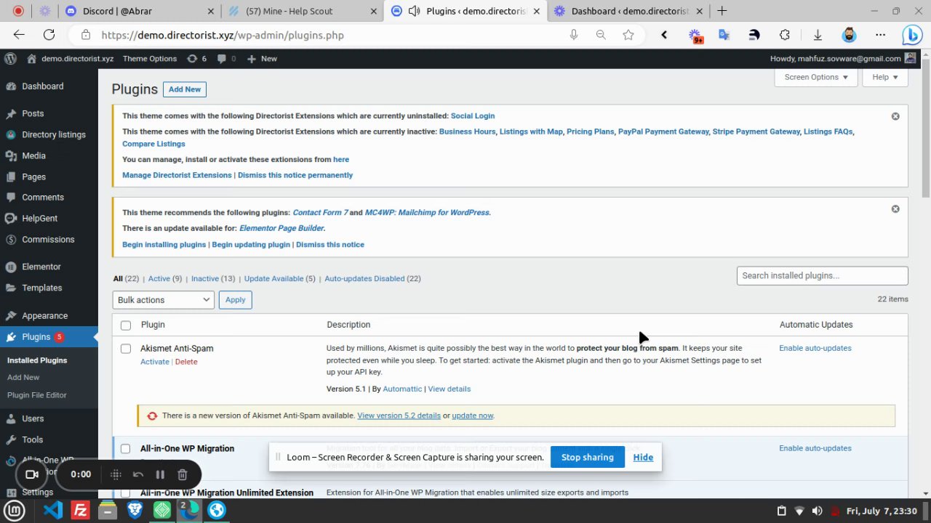The image size is (931, 523).
Task: Dismiss the Directorist Extensions notice
Action: [895, 116]
